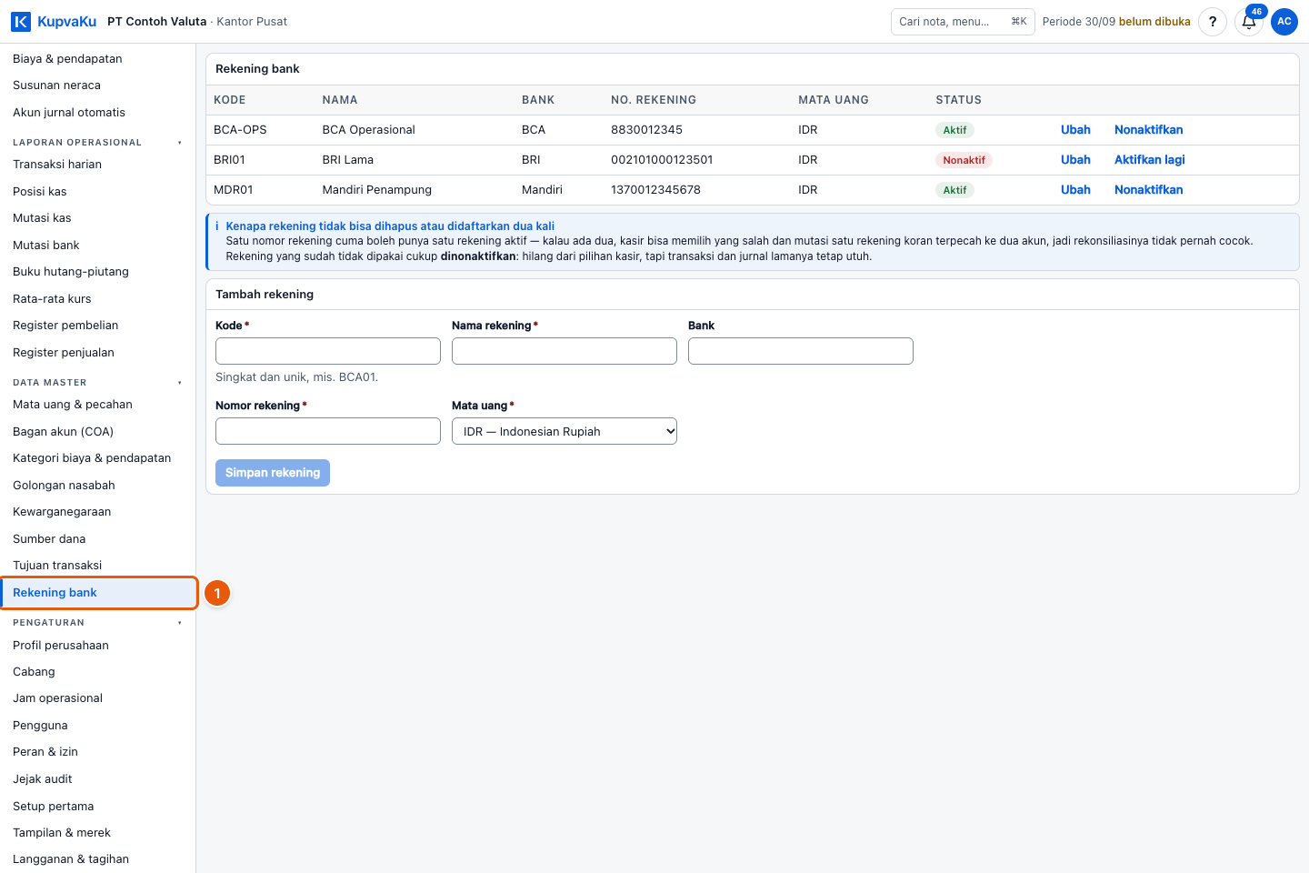Click the KupvaKu logo icon
Screen dimensions: 1309x873
(20, 21)
